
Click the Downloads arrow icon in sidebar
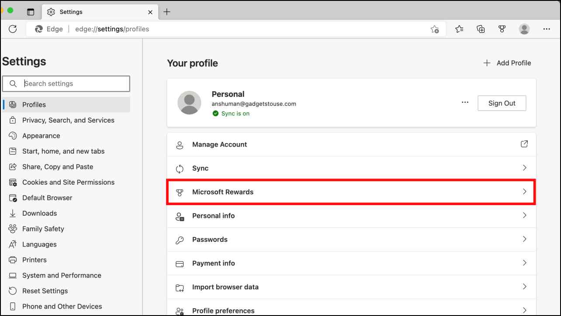[13, 213]
